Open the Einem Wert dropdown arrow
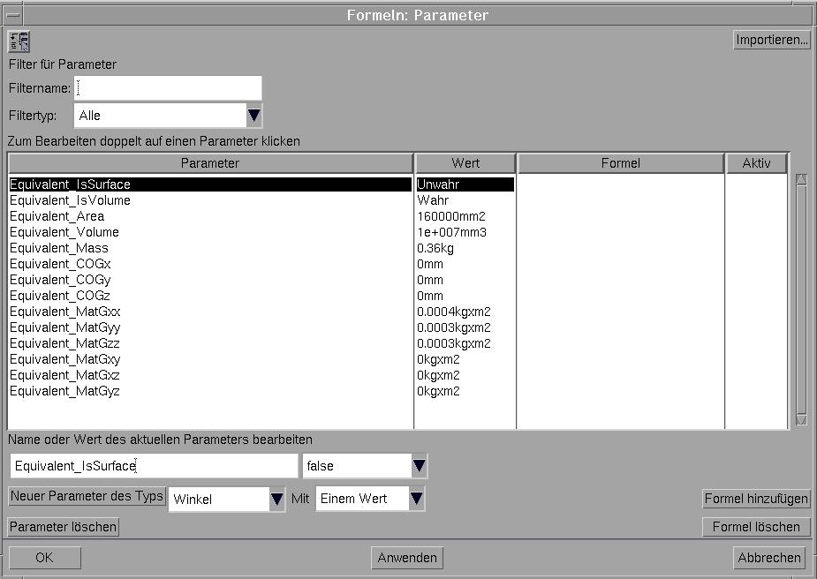Viewport: 817px width, 579px height. tap(416, 499)
